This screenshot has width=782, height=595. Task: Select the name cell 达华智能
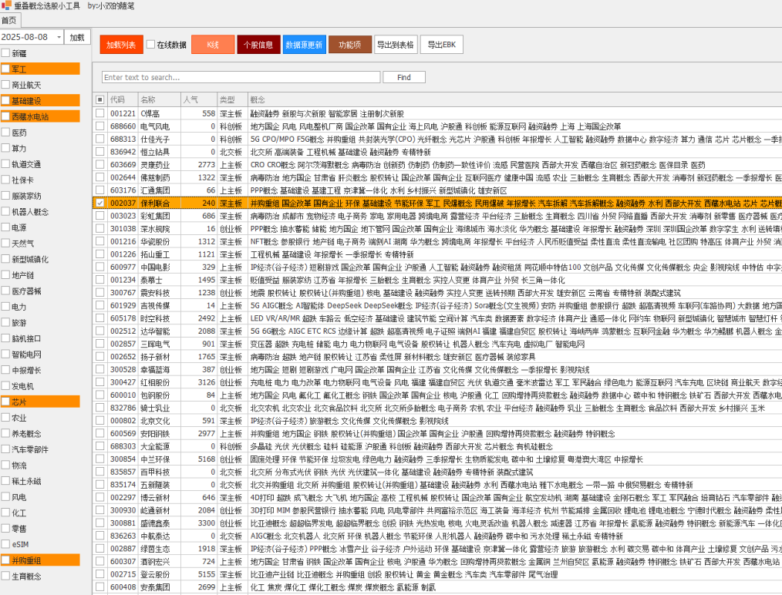click(159, 331)
